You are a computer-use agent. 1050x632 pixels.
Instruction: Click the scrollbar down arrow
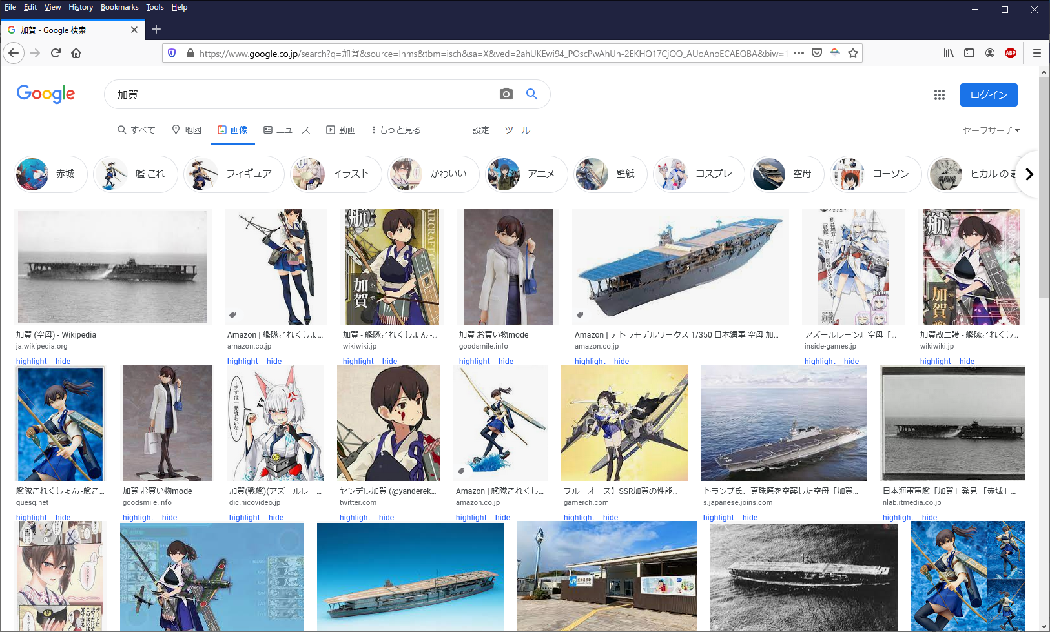coord(1044,627)
